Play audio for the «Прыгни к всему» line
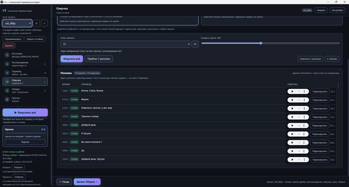Screen dimensions: 349x187 (292, 117)
